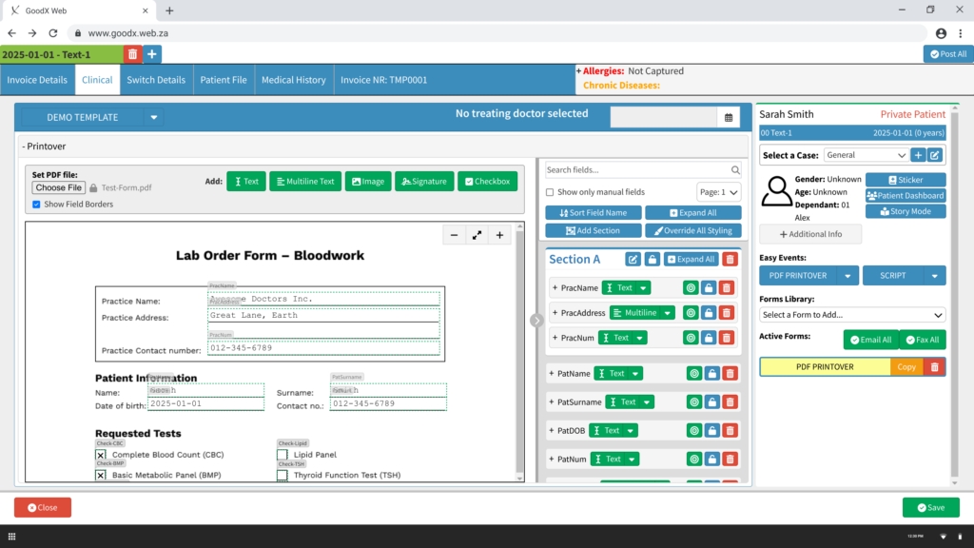Lock the PatSurname field
This screenshot has height=548, width=974.
(711, 402)
